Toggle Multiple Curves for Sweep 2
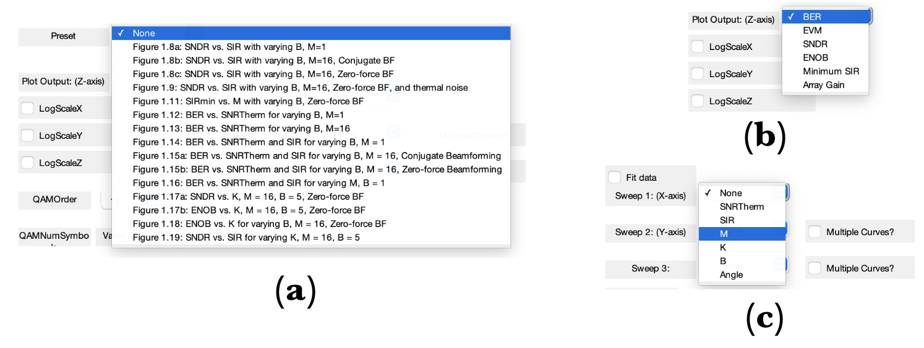Screen dimensions: 924x348 815,232
